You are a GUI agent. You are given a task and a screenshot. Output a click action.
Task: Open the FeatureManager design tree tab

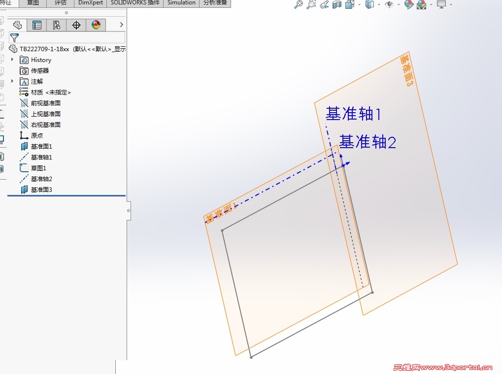[x=17, y=25]
